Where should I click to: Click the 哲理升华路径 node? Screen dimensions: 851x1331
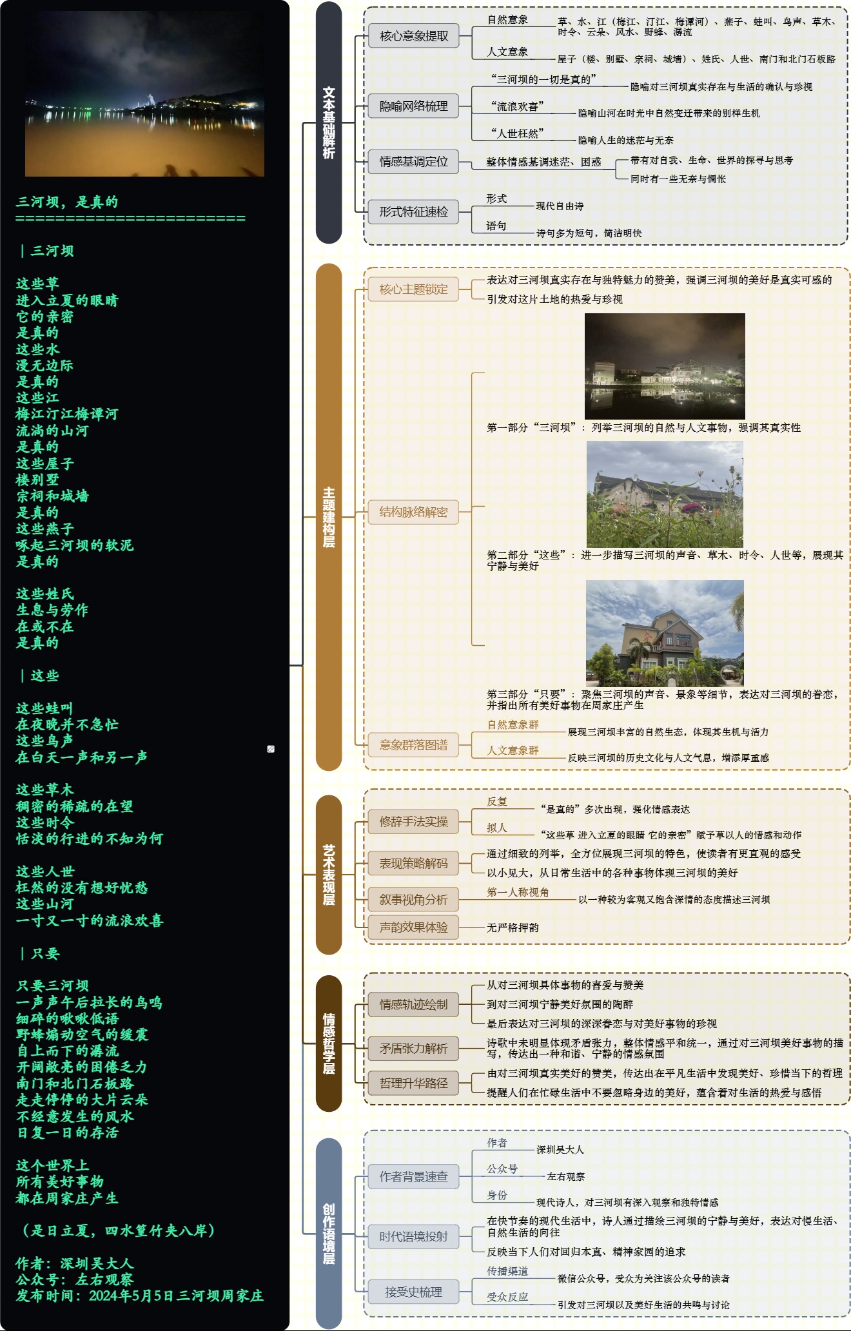[x=413, y=1083]
